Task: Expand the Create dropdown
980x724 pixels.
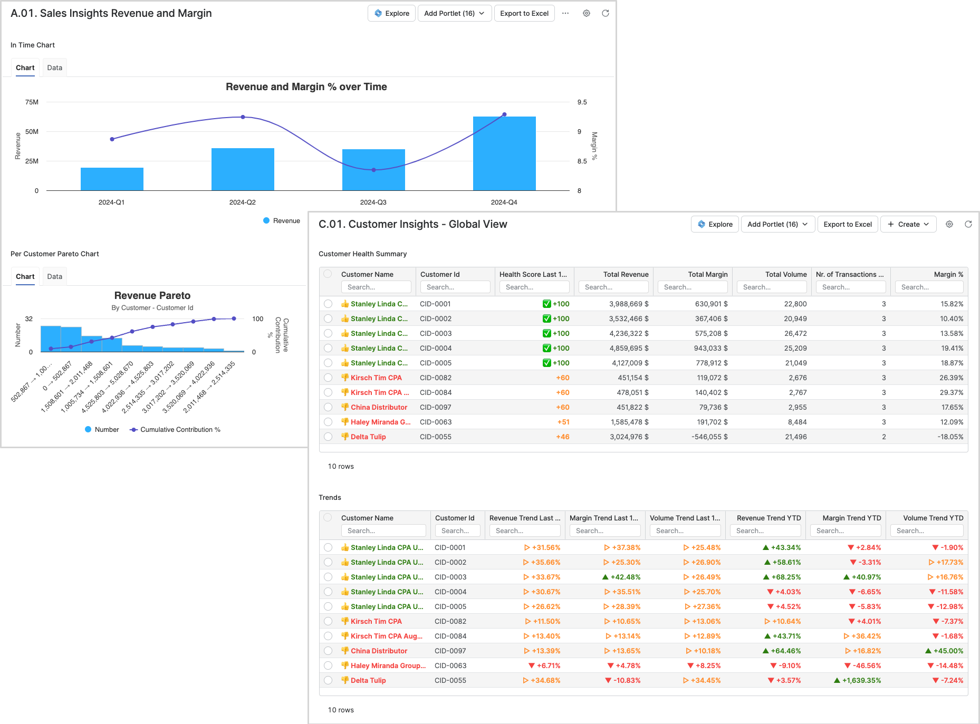Action: pyautogui.click(x=908, y=224)
